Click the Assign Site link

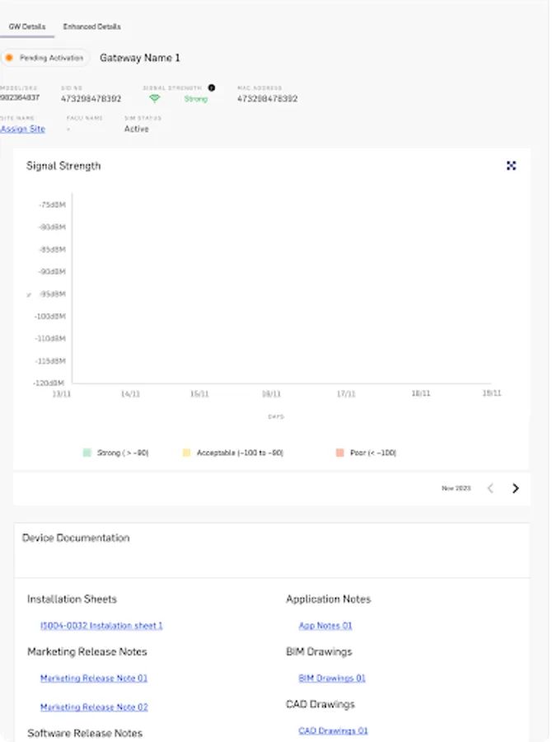(x=22, y=129)
